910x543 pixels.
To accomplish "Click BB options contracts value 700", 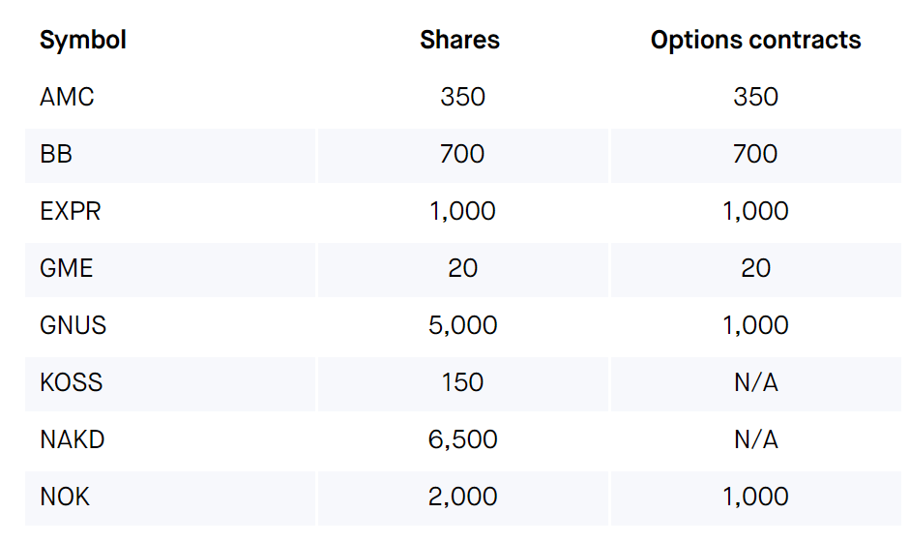I will tap(755, 155).
